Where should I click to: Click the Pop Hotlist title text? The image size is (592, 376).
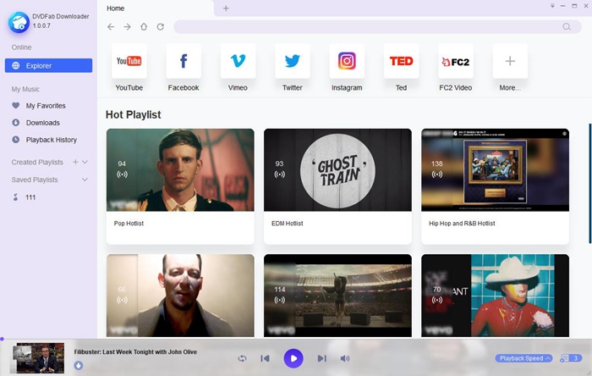point(129,224)
